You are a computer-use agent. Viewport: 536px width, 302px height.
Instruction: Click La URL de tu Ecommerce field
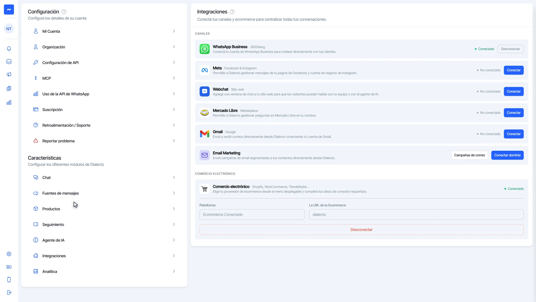[x=416, y=214]
